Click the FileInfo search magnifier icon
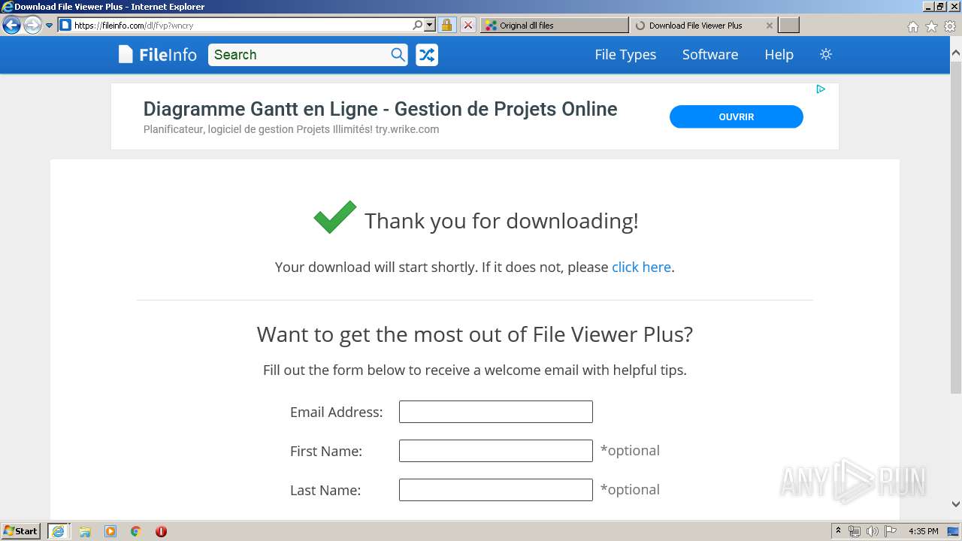962x541 pixels. (398, 55)
